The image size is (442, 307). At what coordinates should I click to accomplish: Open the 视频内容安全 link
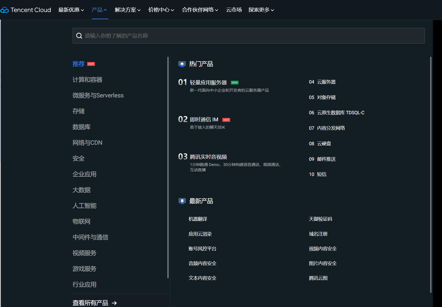pos(323,249)
